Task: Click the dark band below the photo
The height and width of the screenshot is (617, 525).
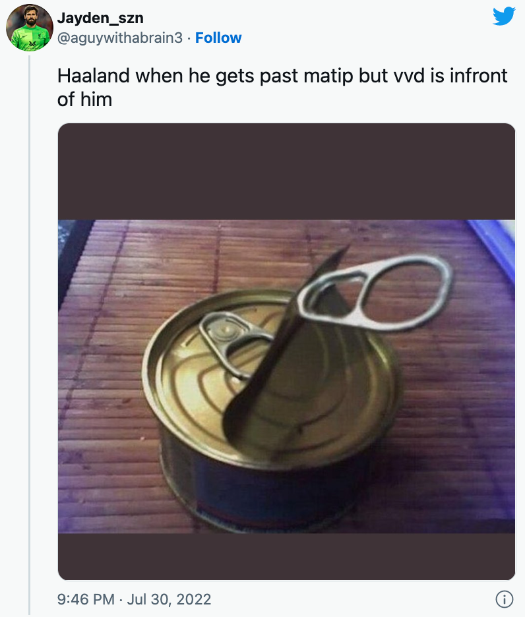Action: point(286,556)
